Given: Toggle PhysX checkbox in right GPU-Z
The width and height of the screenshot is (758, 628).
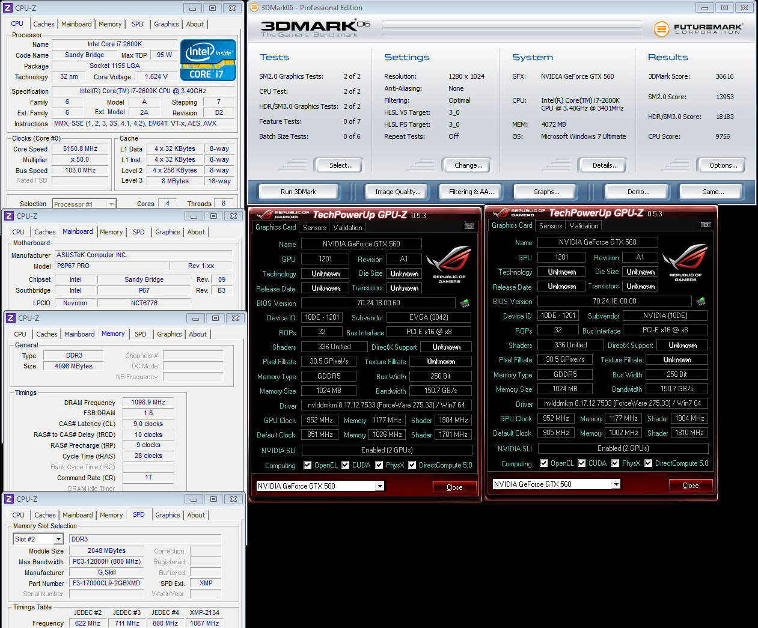Looking at the screenshot, I should tap(616, 463).
